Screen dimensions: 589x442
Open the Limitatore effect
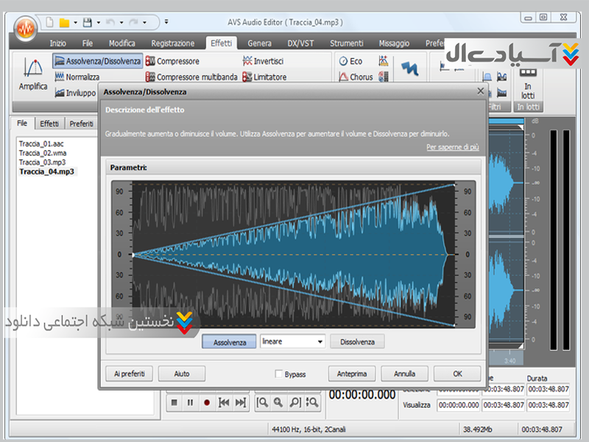point(264,77)
